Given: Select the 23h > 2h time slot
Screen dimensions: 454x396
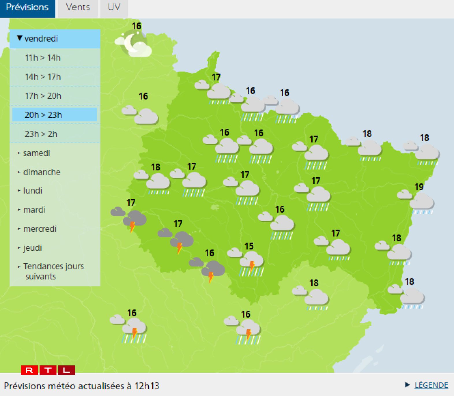Looking at the screenshot, I should (x=41, y=134).
